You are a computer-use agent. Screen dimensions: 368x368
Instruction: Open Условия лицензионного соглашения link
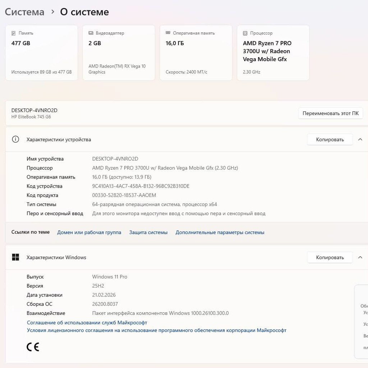click(x=157, y=331)
